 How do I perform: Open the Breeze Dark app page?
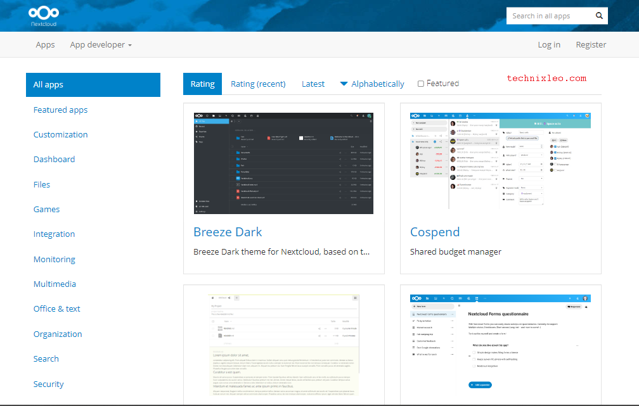pos(228,232)
